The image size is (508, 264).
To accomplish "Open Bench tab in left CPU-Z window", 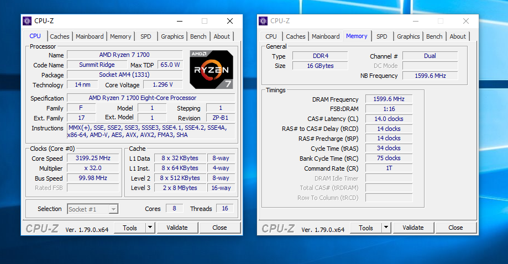I will pos(198,36).
